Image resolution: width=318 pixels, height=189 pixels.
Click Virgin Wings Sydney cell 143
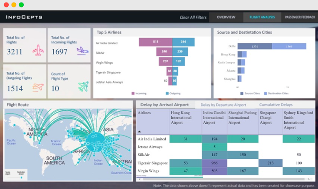tap(299, 171)
